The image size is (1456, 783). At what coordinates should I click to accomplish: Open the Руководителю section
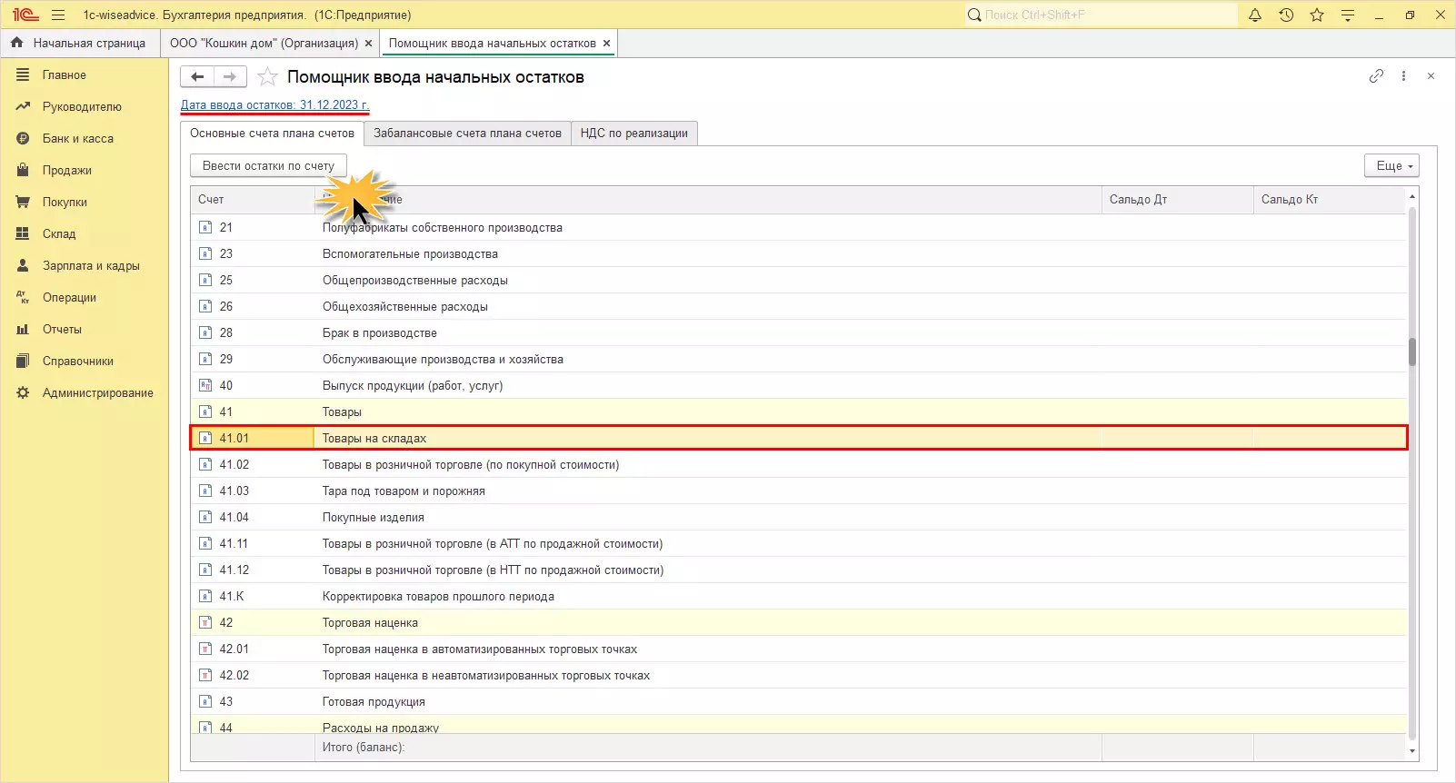pyautogui.click(x=84, y=107)
